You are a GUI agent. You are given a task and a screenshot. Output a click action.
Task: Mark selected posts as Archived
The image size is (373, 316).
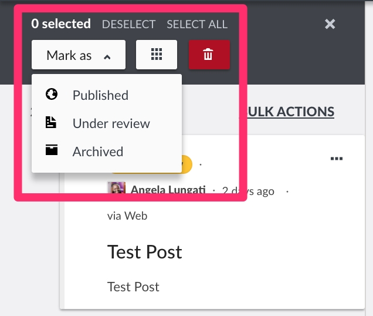point(97,152)
